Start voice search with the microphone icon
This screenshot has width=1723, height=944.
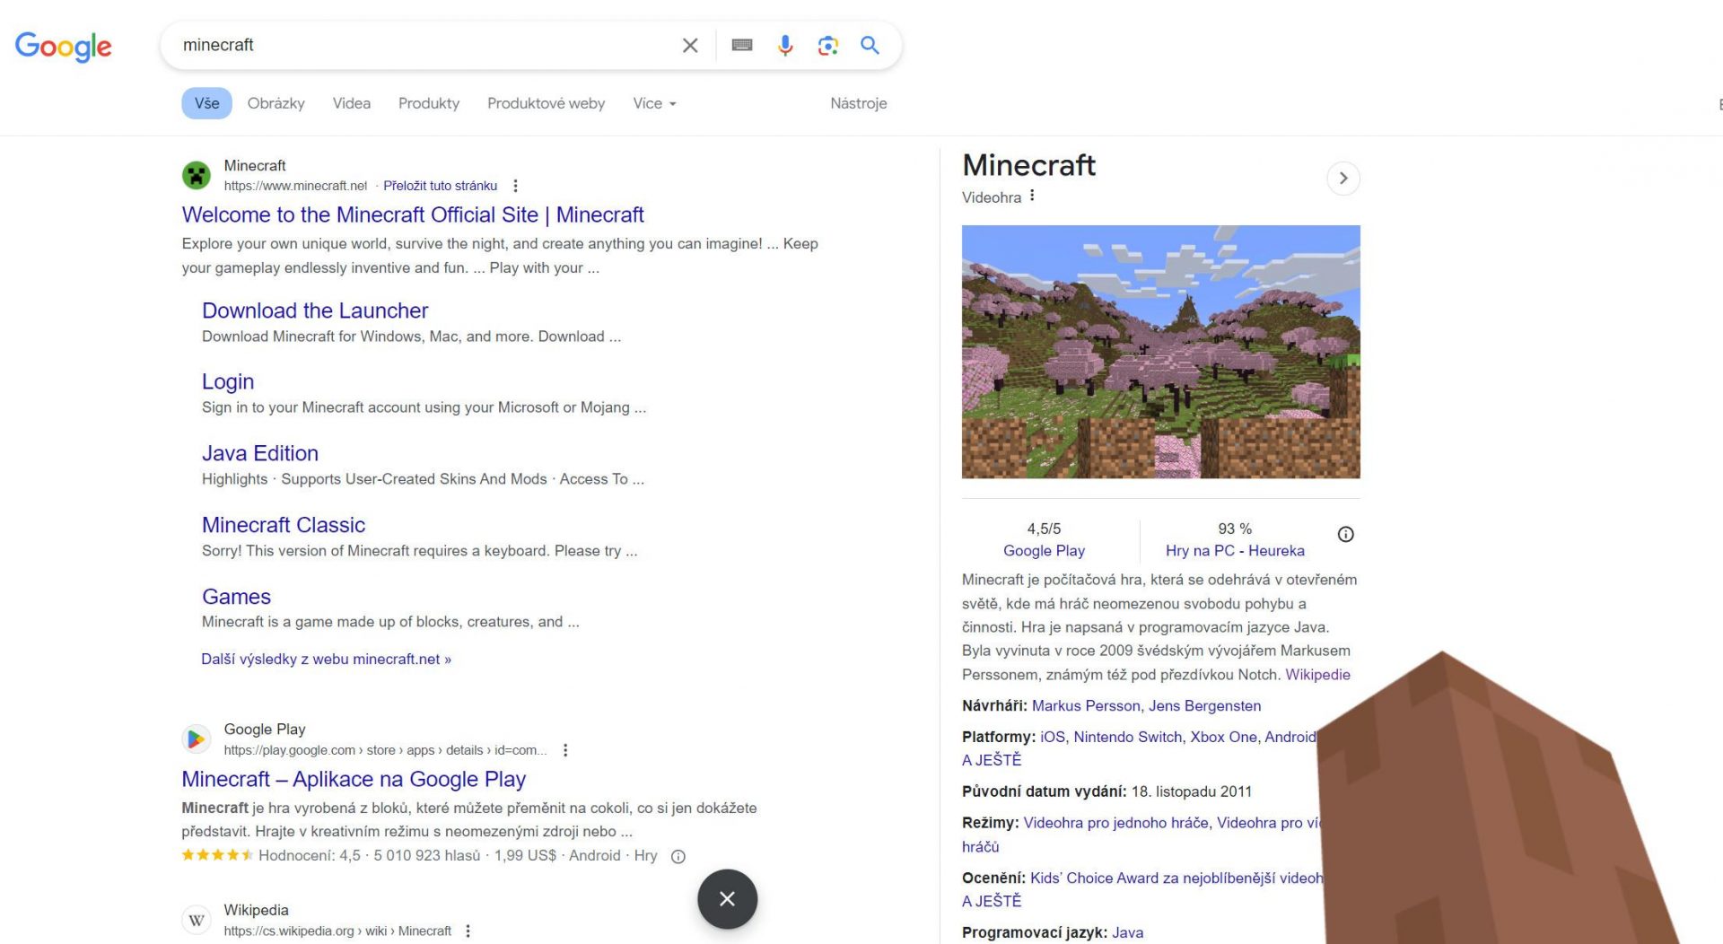click(785, 45)
